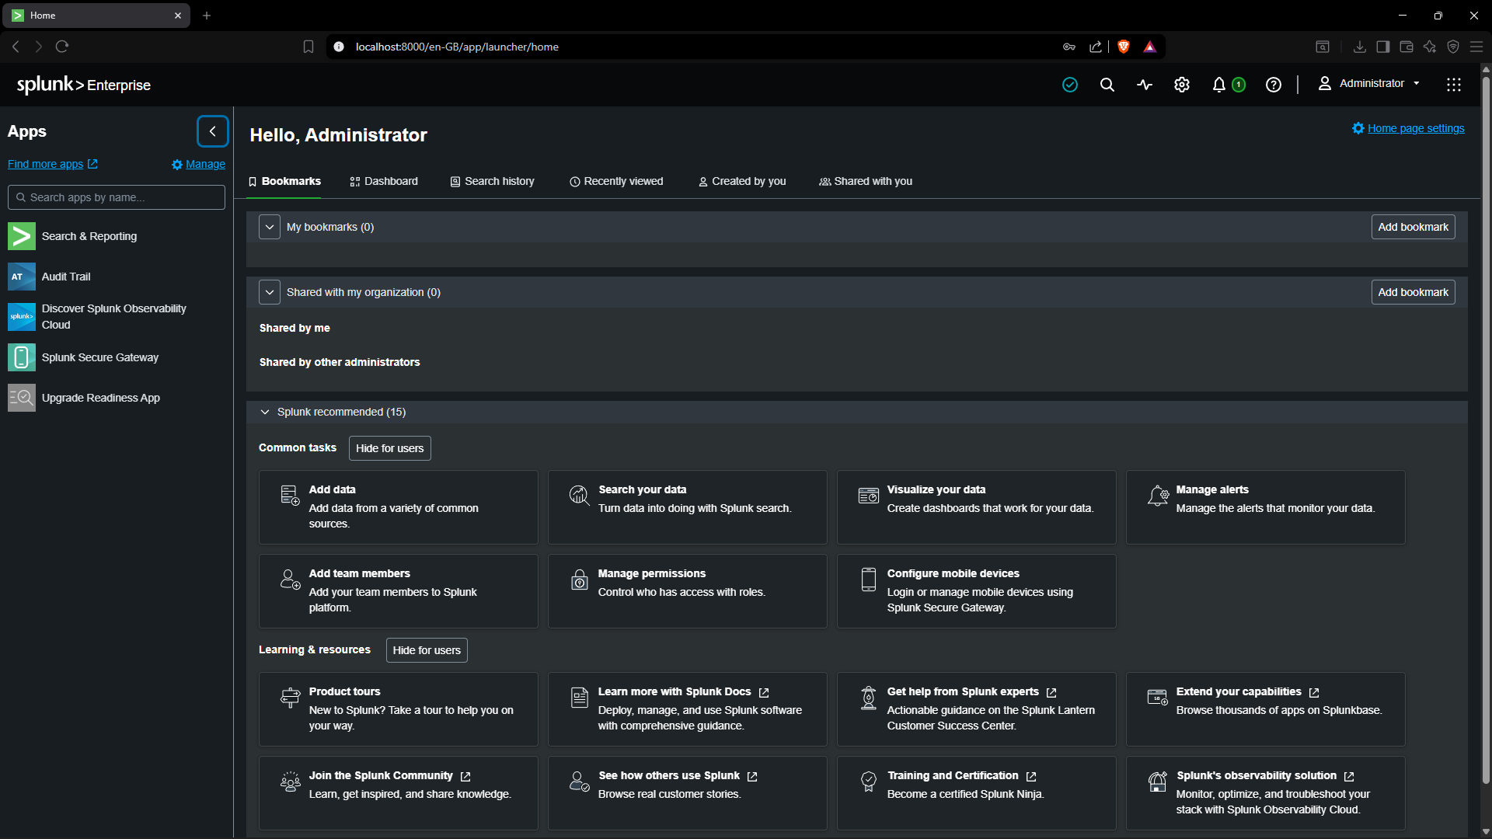Viewport: 1492px width, 839px height.
Task: Click the Search apps by name field
Action: coord(117,197)
